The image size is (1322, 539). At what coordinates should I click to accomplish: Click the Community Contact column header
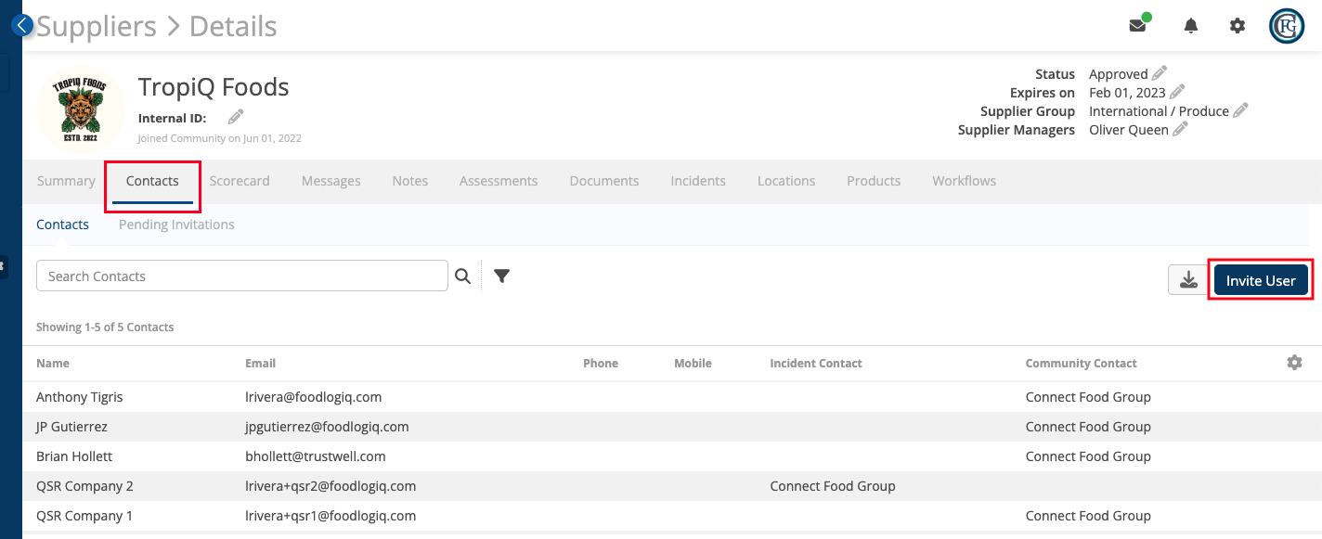(x=1082, y=363)
